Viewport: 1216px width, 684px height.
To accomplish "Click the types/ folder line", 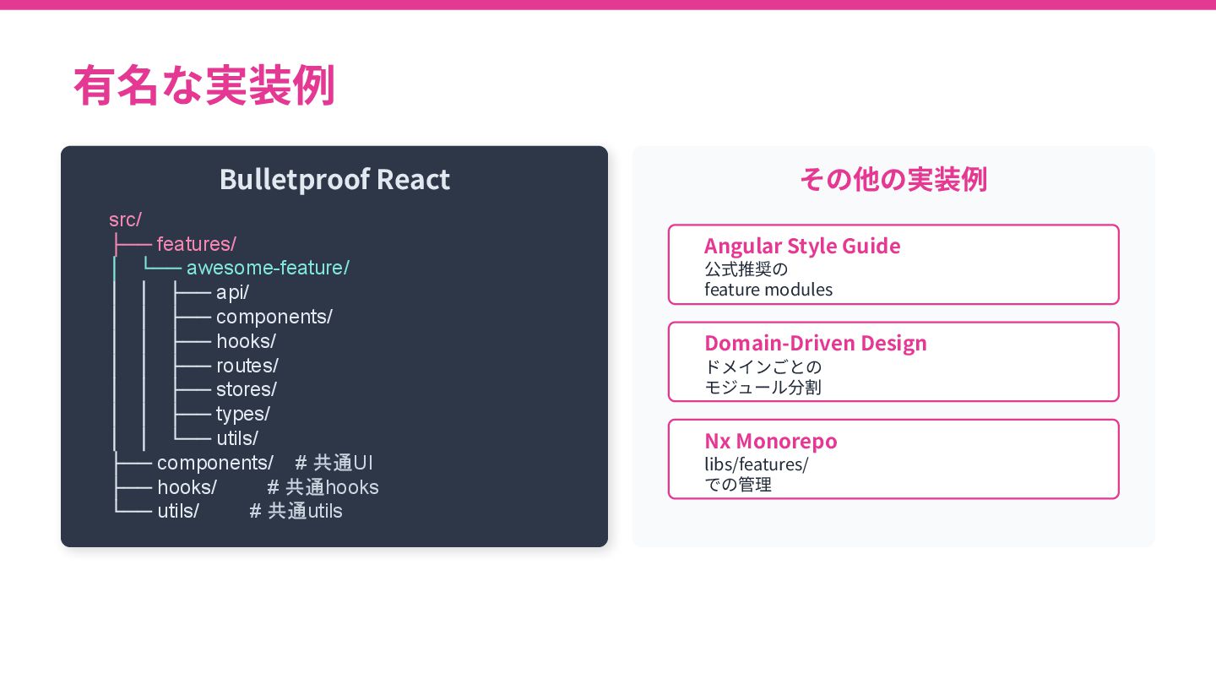I will coord(242,414).
